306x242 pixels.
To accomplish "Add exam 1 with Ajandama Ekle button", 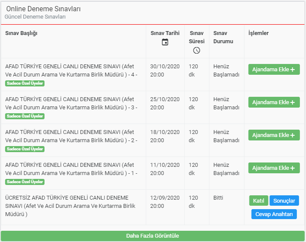I will pyautogui.click(x=274, y=168).
